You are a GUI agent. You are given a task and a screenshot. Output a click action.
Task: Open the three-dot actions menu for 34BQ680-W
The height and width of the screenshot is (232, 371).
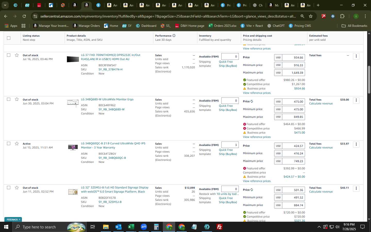(x=356, y=100)
